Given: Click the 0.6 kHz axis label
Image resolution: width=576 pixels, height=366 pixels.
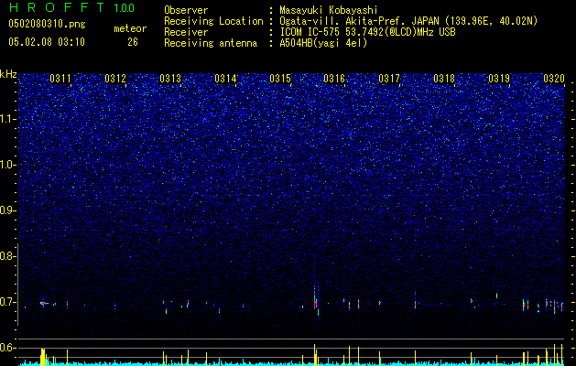Looking at the screenshot, I should tap(8, 348).
